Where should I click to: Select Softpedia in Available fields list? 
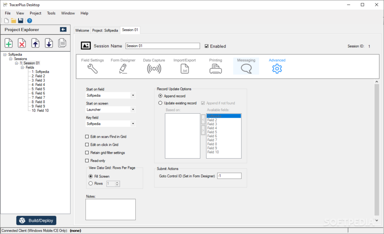pyautogui.click(x=224, y=116)
